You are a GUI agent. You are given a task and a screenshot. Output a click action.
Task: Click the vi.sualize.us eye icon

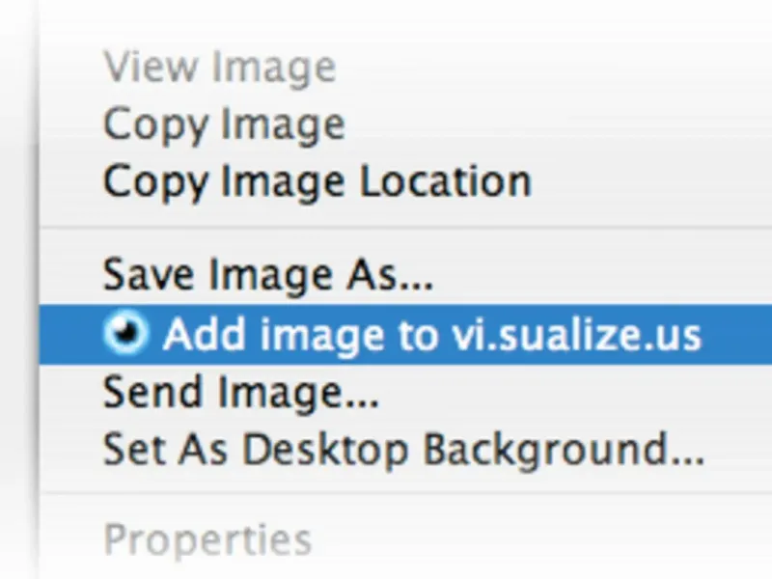click(126, 334)
